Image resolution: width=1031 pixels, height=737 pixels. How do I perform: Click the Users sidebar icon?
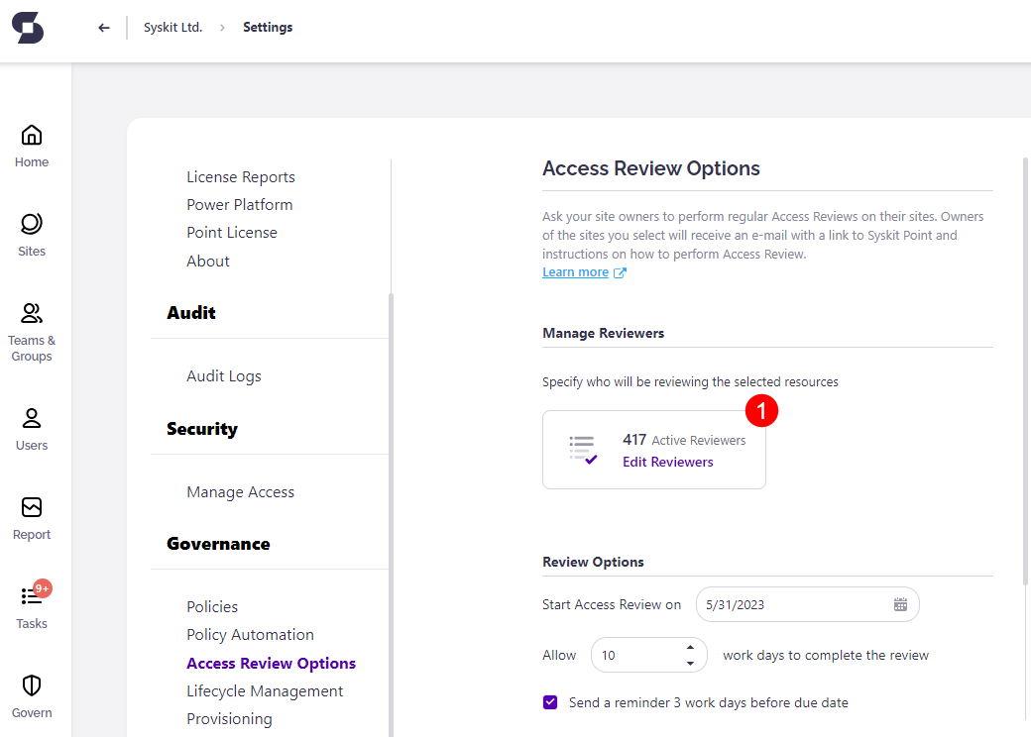31,418
